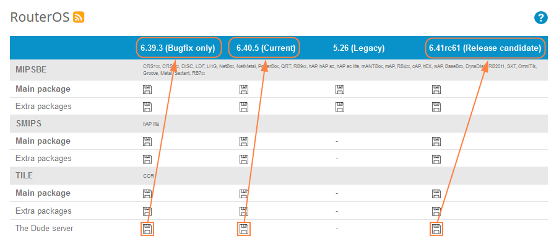Download SMIPS Extra packages 6.39.3 Bugfix
The height and width of the screenshot is (236, 559).
click(147, 159)
